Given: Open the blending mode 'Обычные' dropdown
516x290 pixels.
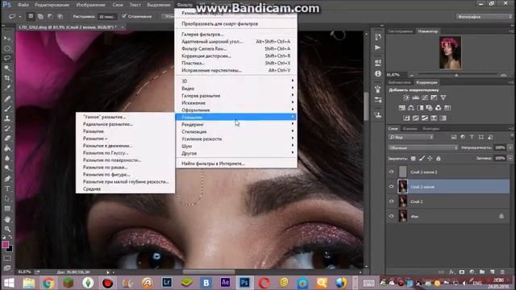Looking at the screenshot, I should click(422, 147).
